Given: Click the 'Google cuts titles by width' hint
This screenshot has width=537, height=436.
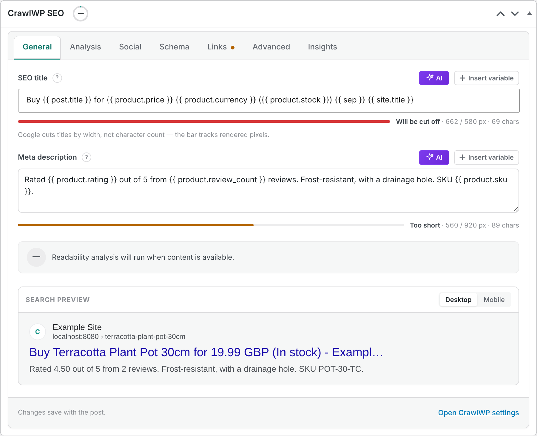Looking at the screenshot, I should [143, 135].
